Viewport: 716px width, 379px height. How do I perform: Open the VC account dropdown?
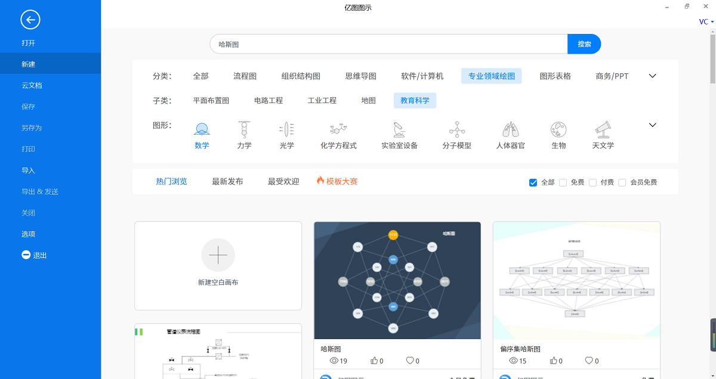(706, 22)
